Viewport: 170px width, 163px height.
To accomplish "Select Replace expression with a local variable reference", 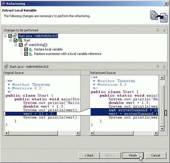I will point(67,54).
